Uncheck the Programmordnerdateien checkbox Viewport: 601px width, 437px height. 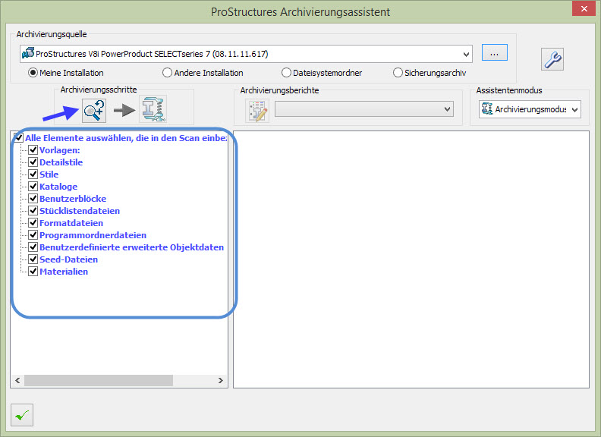pyautogui.click(x=33, y=235)
